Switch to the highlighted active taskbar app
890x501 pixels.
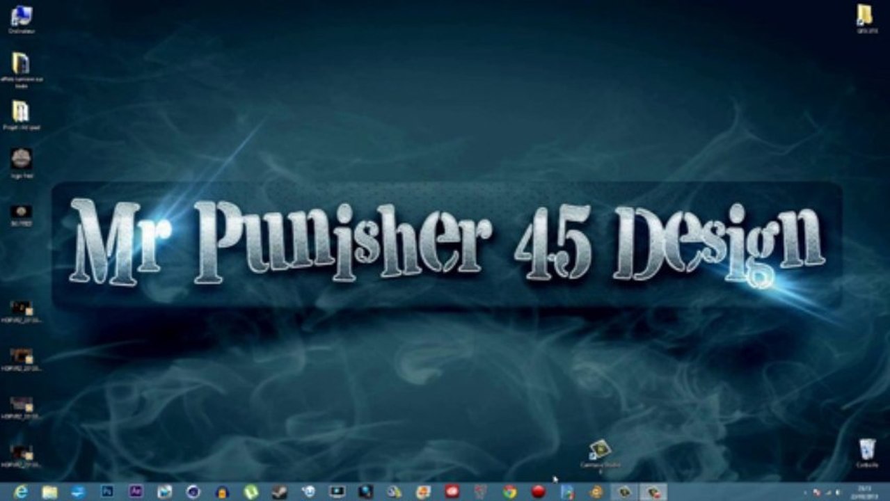(x=653, y=492)
